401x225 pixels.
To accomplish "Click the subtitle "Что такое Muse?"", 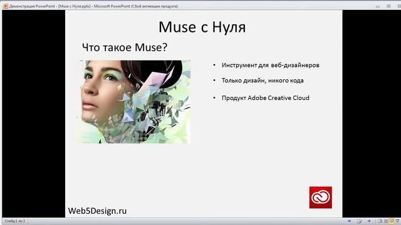I will tap(125, 47).
